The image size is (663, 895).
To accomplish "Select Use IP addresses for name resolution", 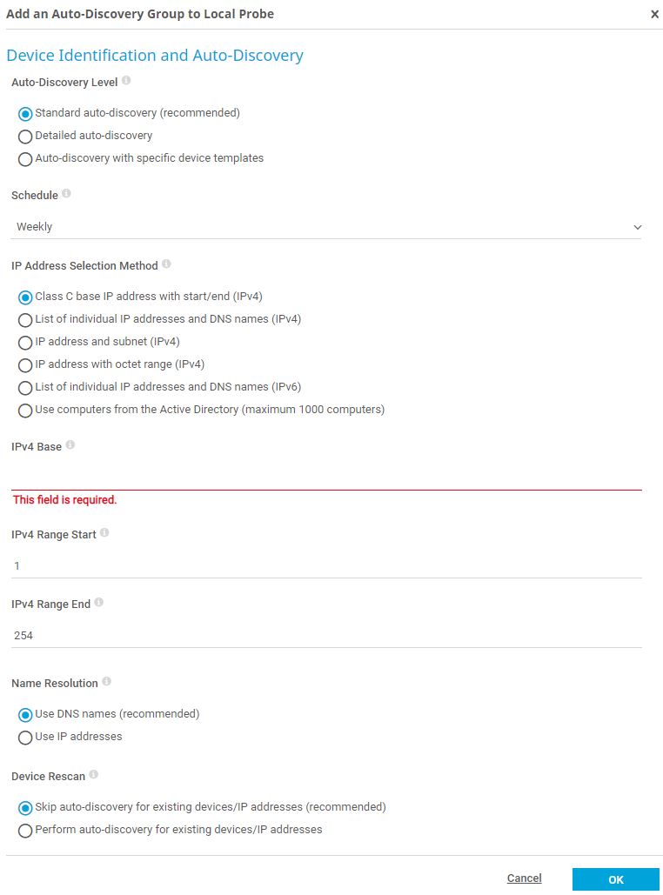I will pyautogui.click(x=25, y=737).
